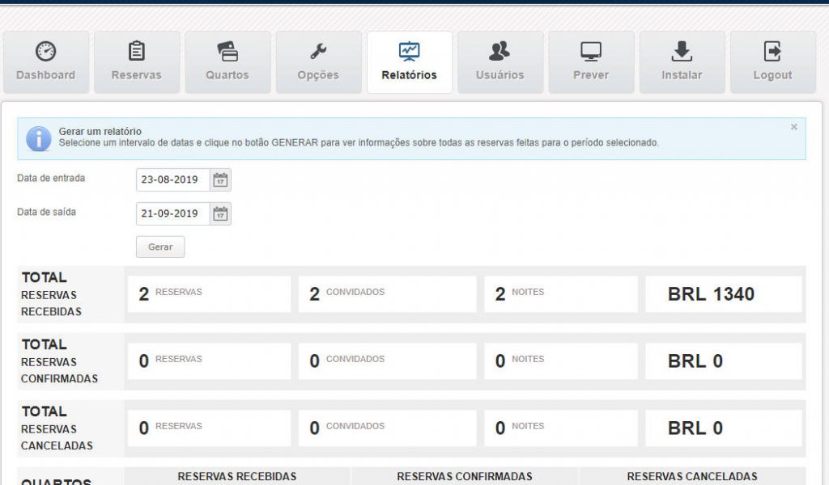
Task: Click the Reservas clipboard icon
Action: pyautogui.click(x=137, y=52)
